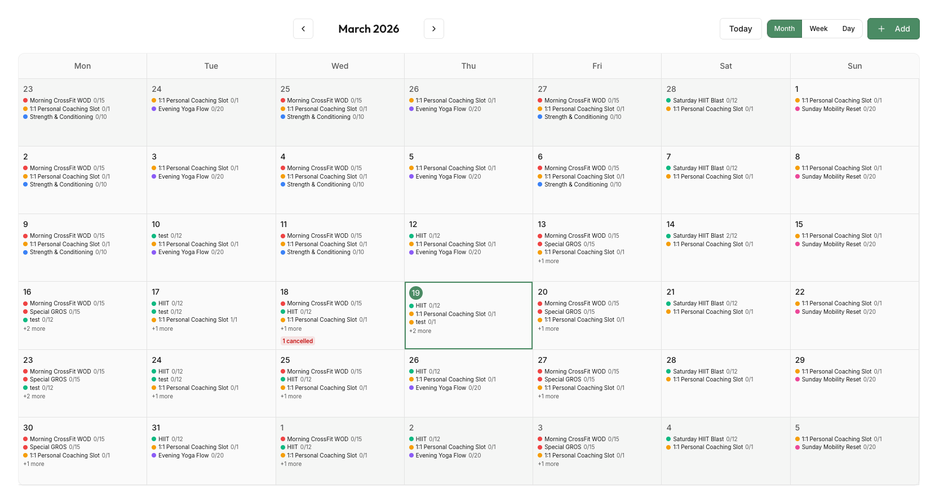Open Evening Yoga Flow on Thursday 12
This screenshot has height=502, width=935.
(x=445, y=252)
